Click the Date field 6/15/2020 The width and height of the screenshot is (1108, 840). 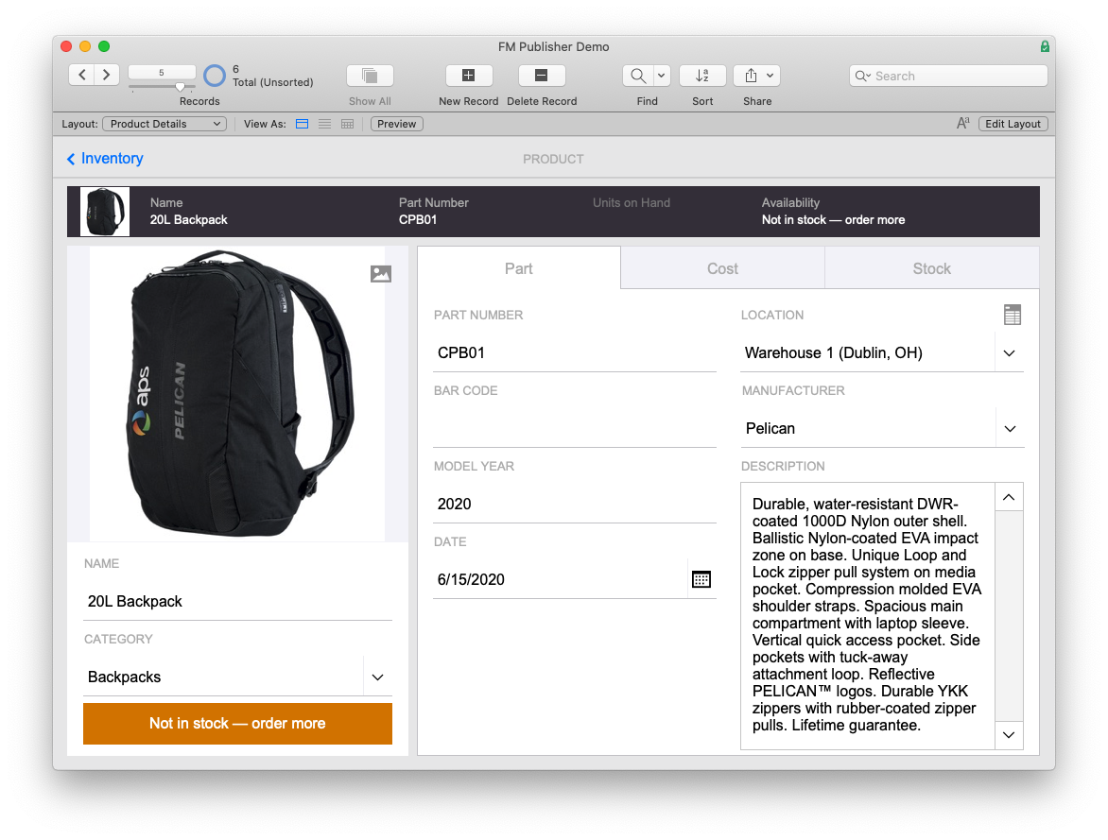(560, 579)
